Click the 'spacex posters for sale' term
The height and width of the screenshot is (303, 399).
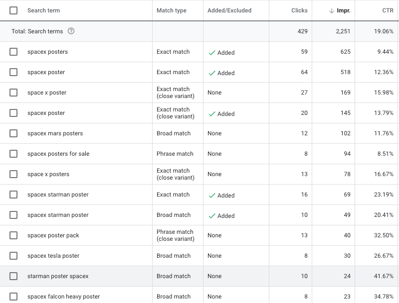tap(58, 154)
